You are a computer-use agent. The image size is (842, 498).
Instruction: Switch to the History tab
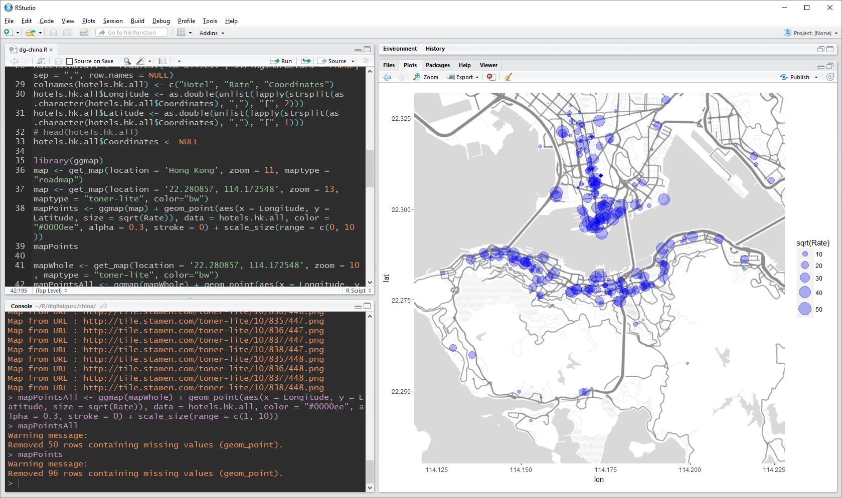[435, 49]
